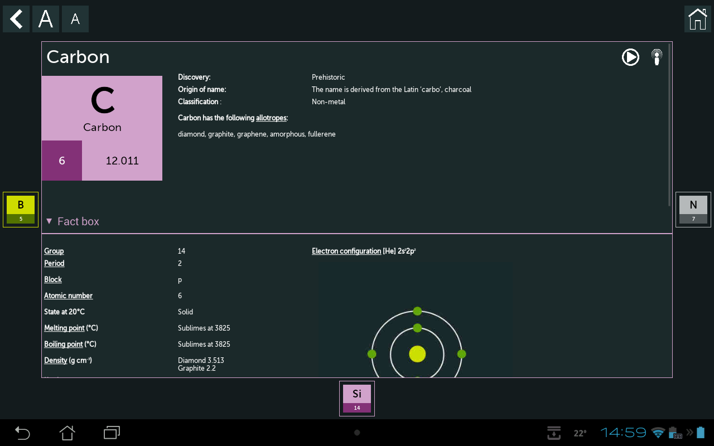Click atomic number 6 box
Image resolution: width=714 pixels, height=446 pixels.
pos(62,161)
